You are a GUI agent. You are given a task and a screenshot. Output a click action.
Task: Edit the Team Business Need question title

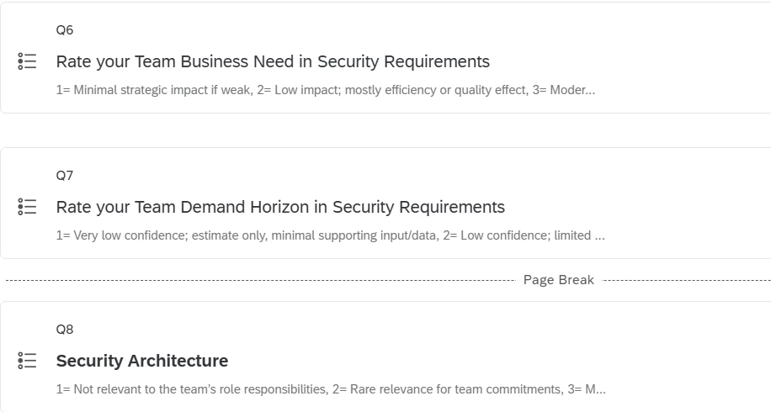(x=273, y=61)
